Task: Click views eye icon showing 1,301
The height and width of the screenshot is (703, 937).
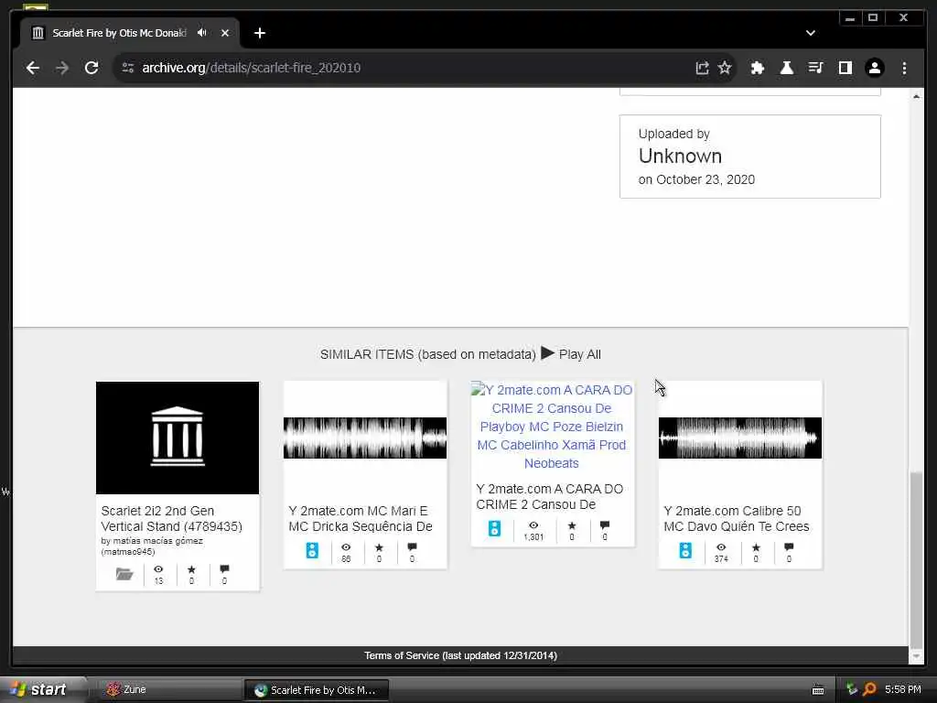Action: 533,525
